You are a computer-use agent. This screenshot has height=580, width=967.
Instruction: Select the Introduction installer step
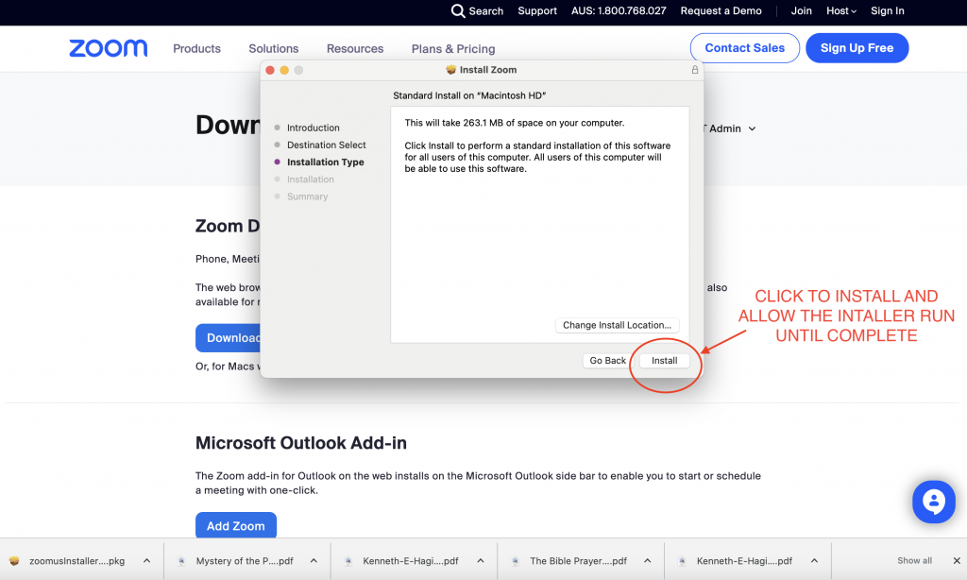coord(314,128)
